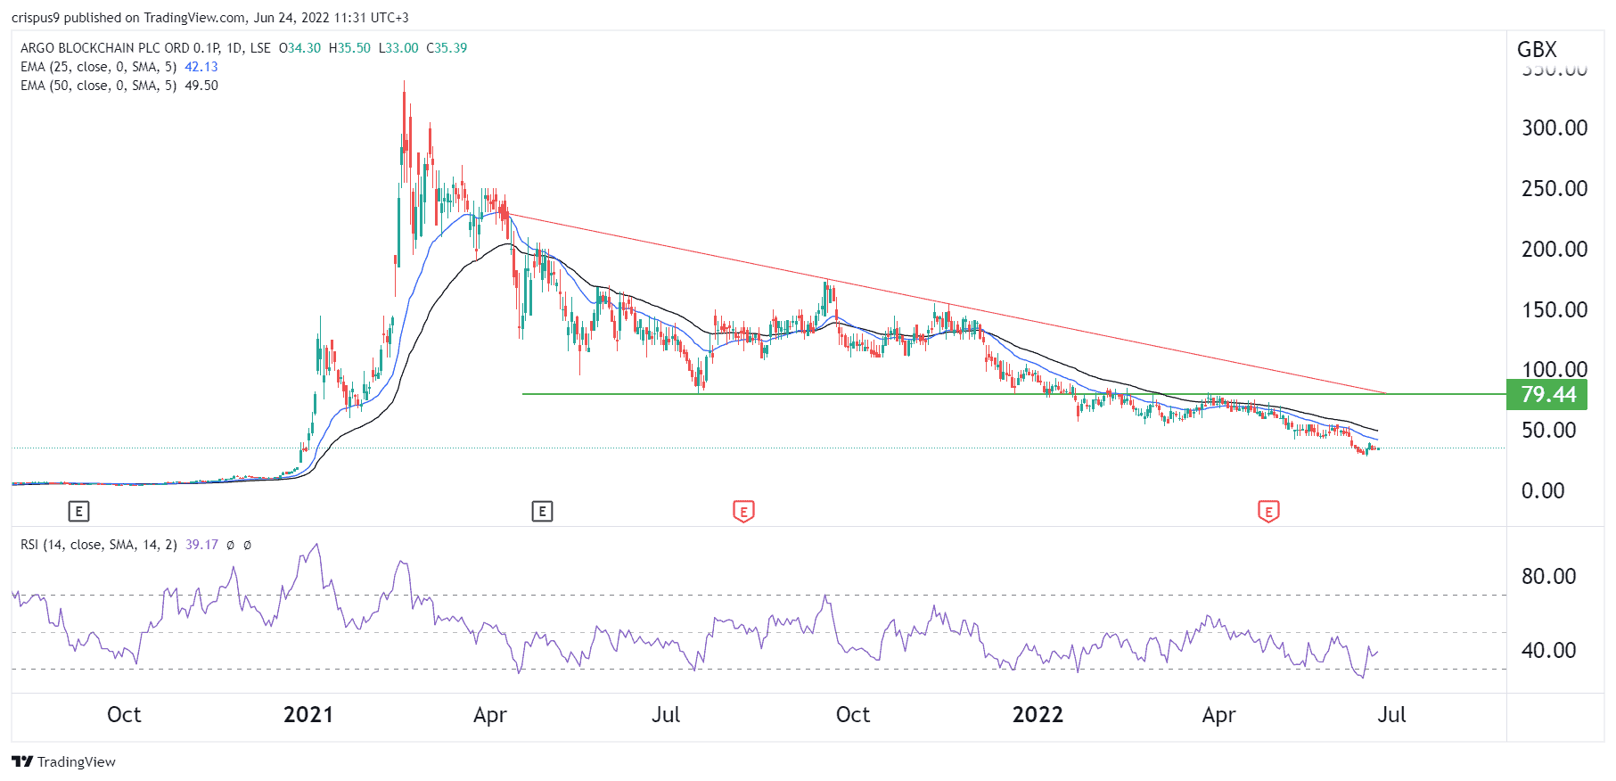Click the 40.00 RSI axis label
The image size is (1616, 781).
[x=1549, y=650]
